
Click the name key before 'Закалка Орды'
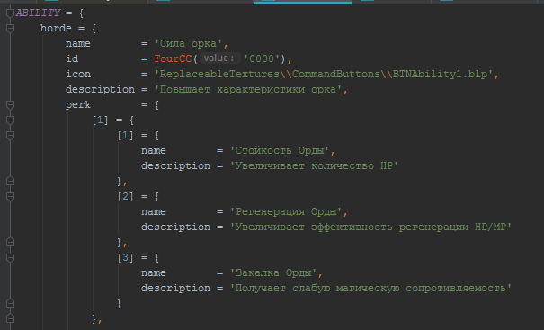coord(154,272)
